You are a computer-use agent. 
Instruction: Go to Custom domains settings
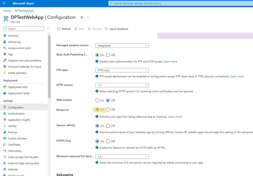[17, 138]
